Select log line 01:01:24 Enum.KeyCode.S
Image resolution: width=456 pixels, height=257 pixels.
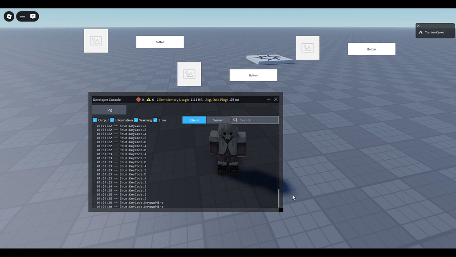122,187
